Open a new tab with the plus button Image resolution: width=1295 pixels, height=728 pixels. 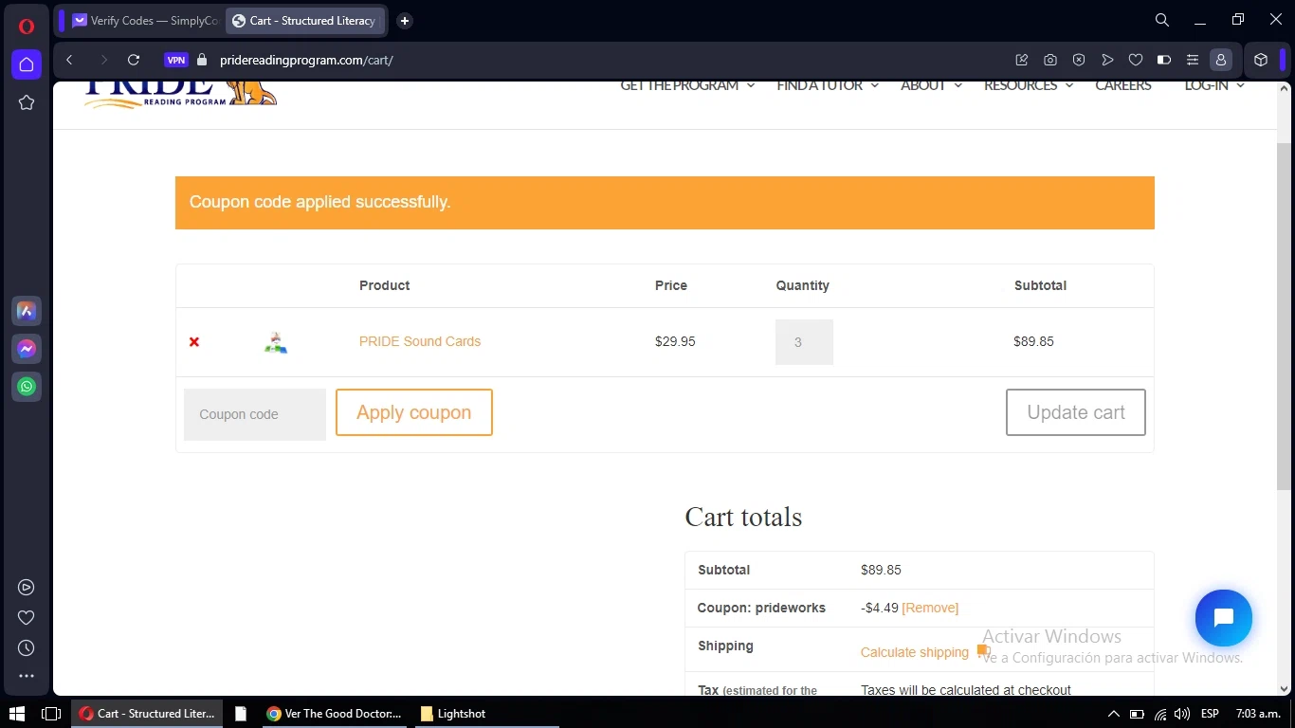[405, 21]
